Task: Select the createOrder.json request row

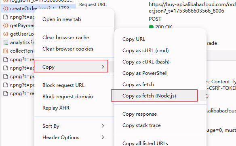Action: [x=38, y=8]
